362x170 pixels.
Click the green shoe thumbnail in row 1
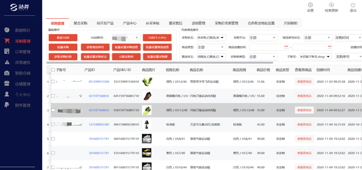pyautogui.click(x=147, y=82)
